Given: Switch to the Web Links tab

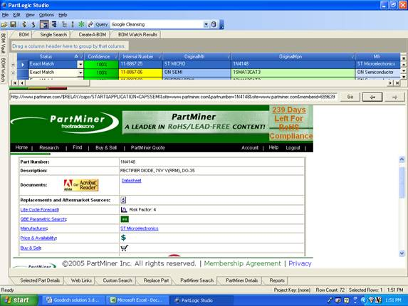Looking at the screenshot, I should [x=81, y=280].
